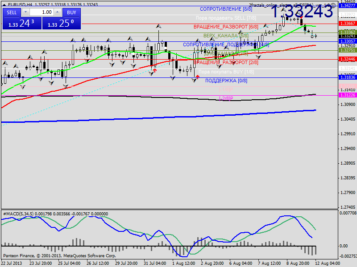357x267 pixels.
Task: Click the 1.34277 blue price tag
Action: [347, 5]
